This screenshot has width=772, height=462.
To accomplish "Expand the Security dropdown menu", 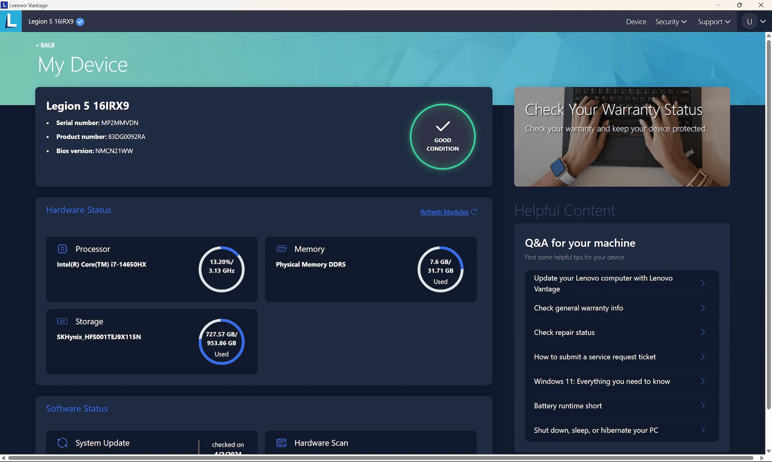I will click(x=671, y=22).
